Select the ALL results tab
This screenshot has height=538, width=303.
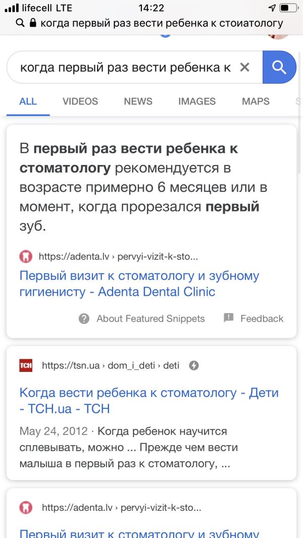click(x=28, y=101)
